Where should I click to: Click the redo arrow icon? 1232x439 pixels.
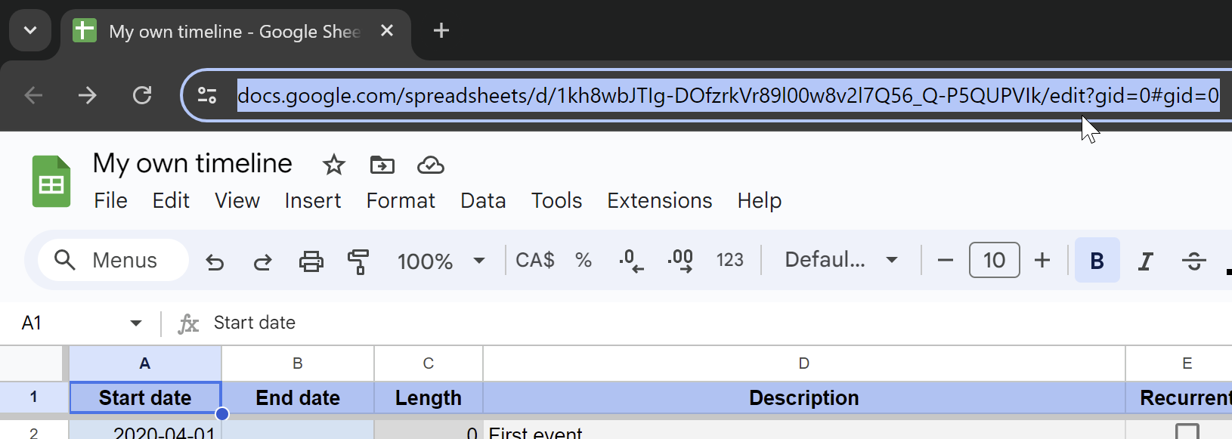(262, 261)
